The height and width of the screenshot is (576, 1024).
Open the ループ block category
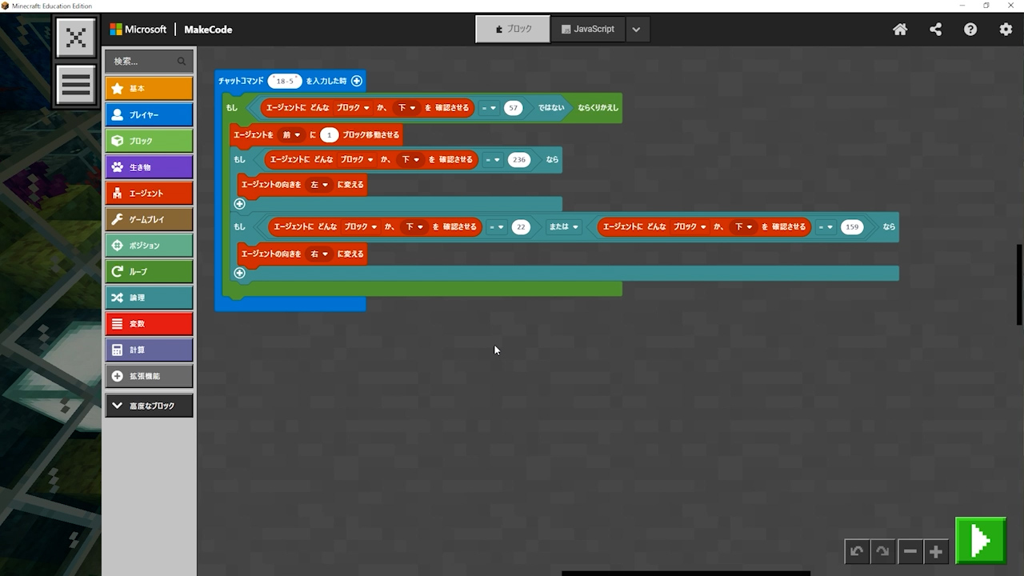149,271
